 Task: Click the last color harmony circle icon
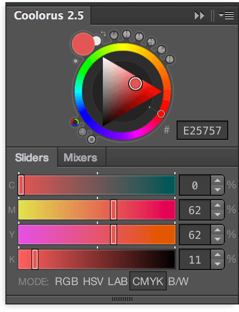point(170,59)
